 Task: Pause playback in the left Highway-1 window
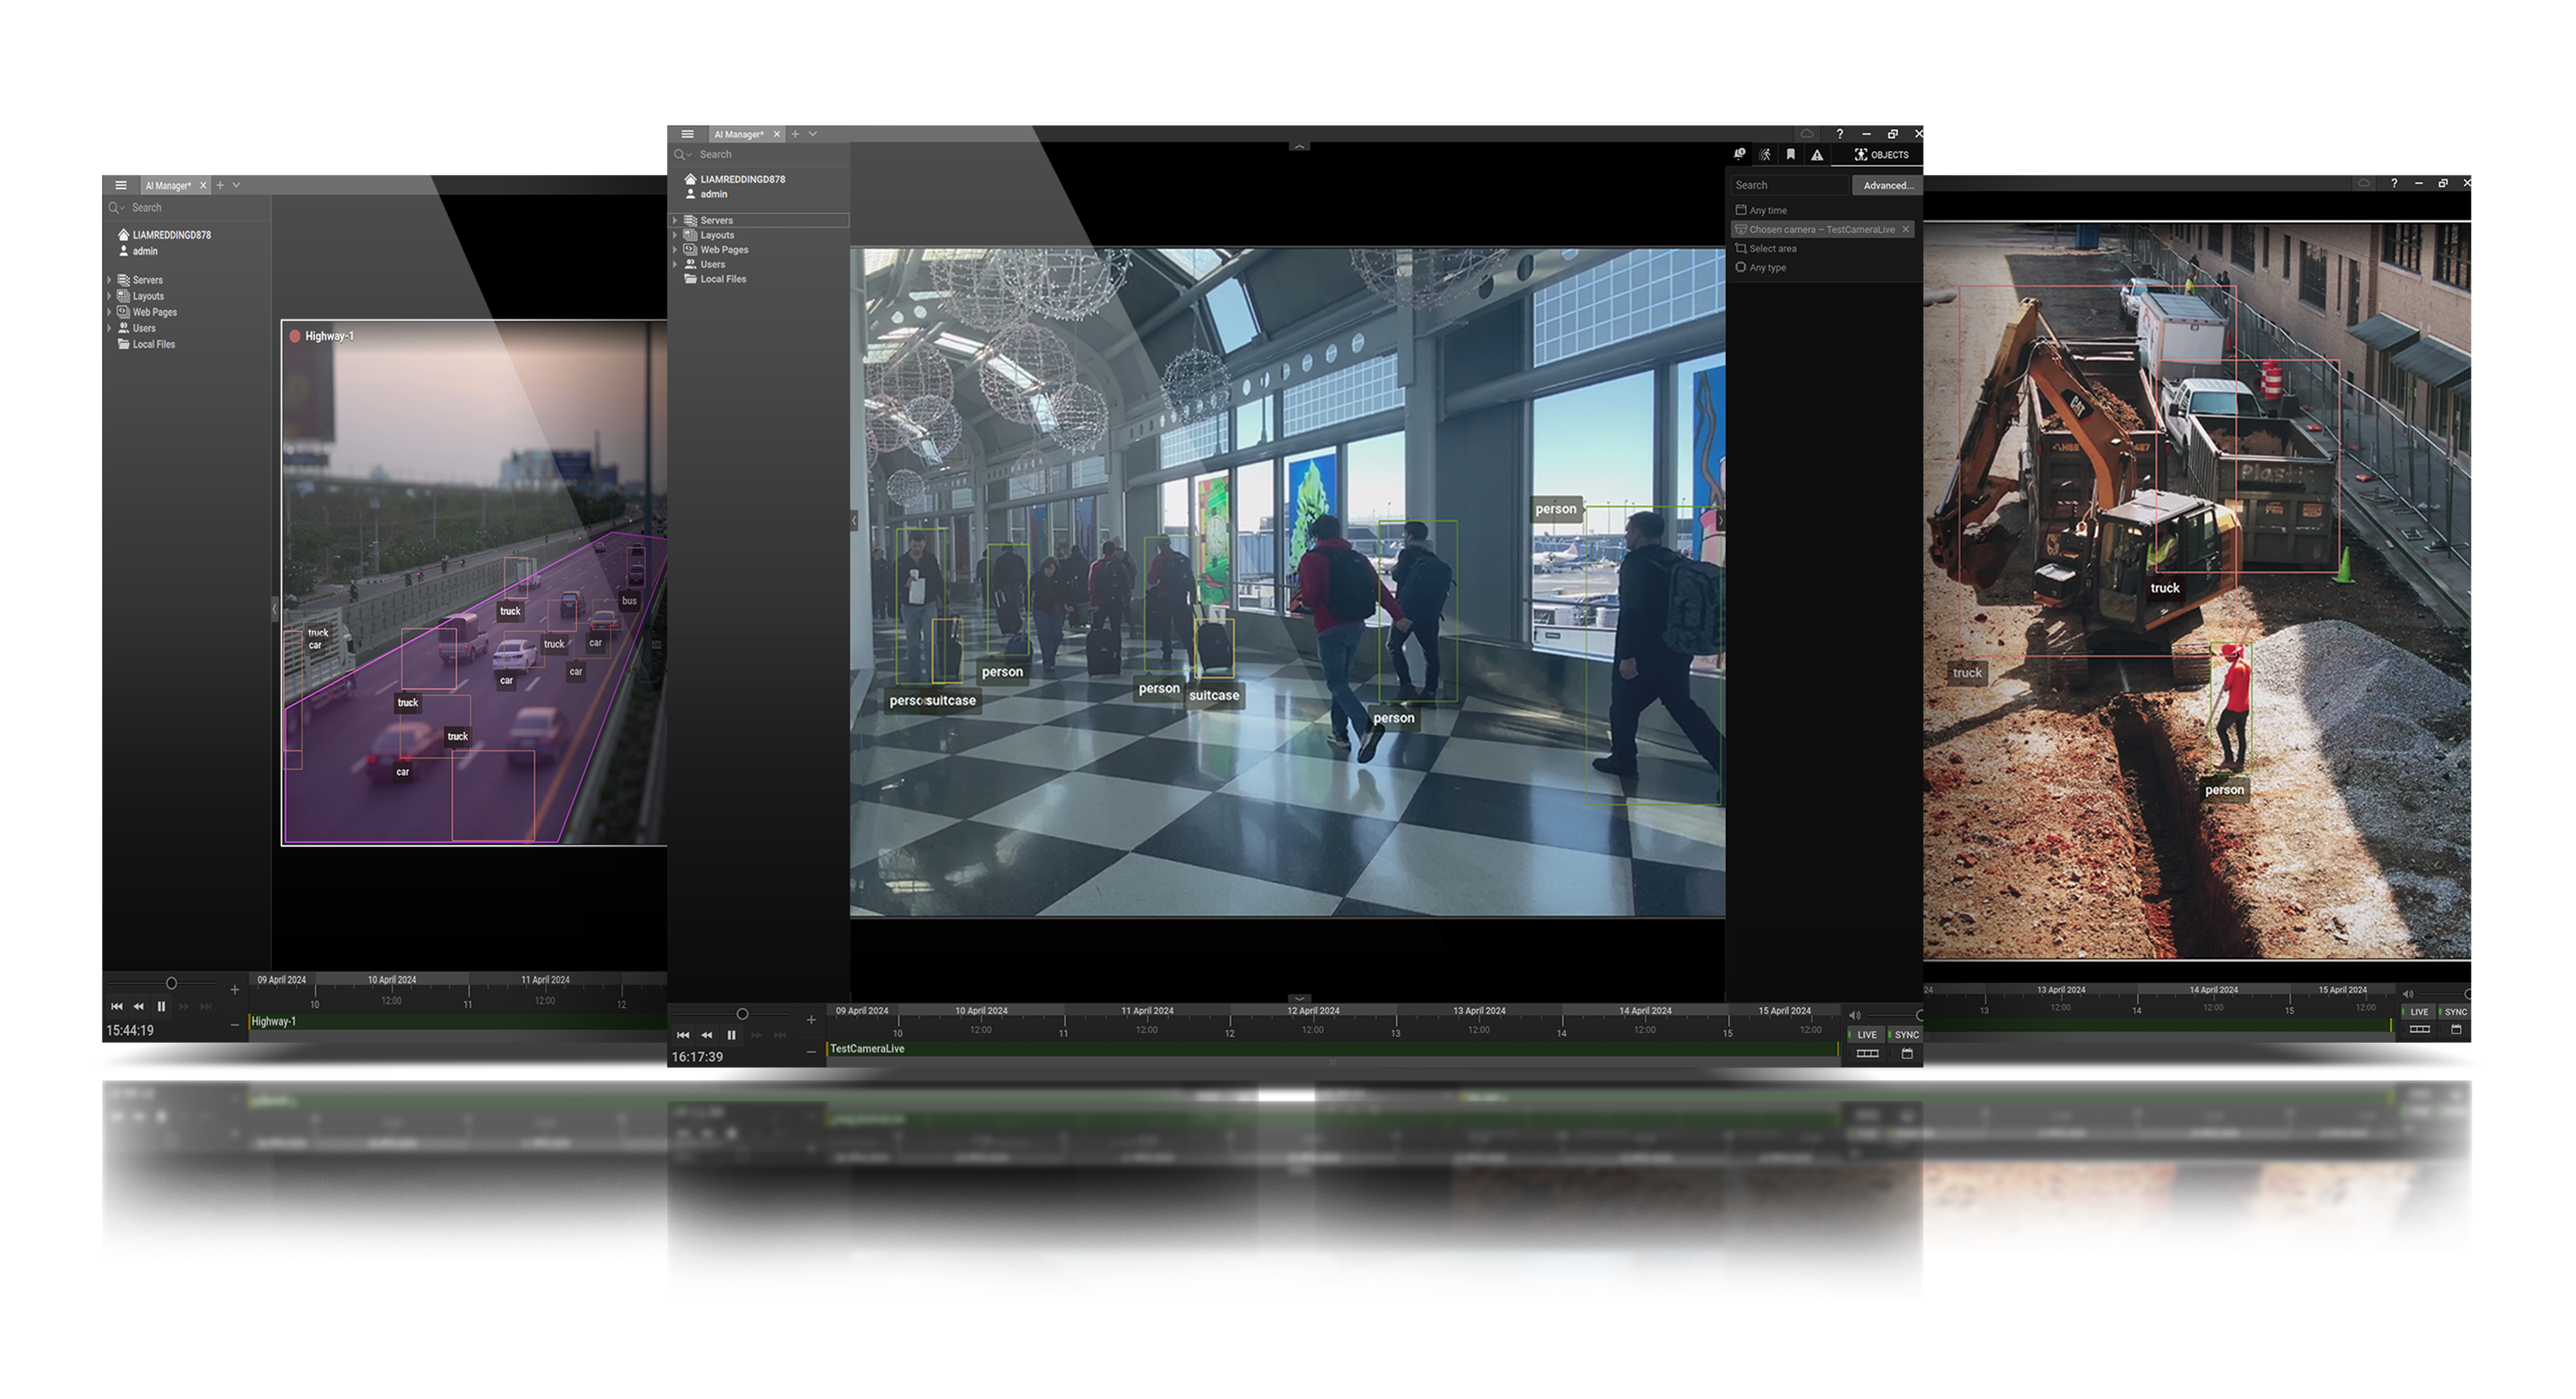click(x=161, y=1006)
